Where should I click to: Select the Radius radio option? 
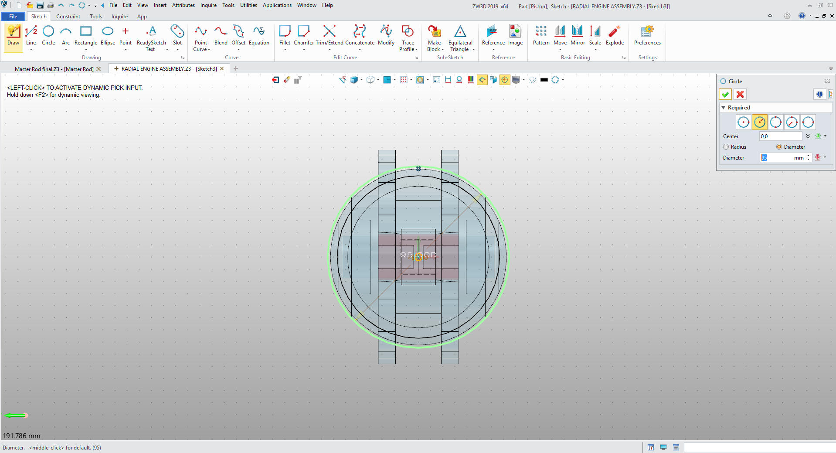(726, 147)
